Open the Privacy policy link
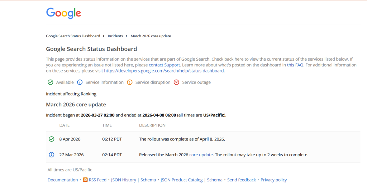 (273, 180)
